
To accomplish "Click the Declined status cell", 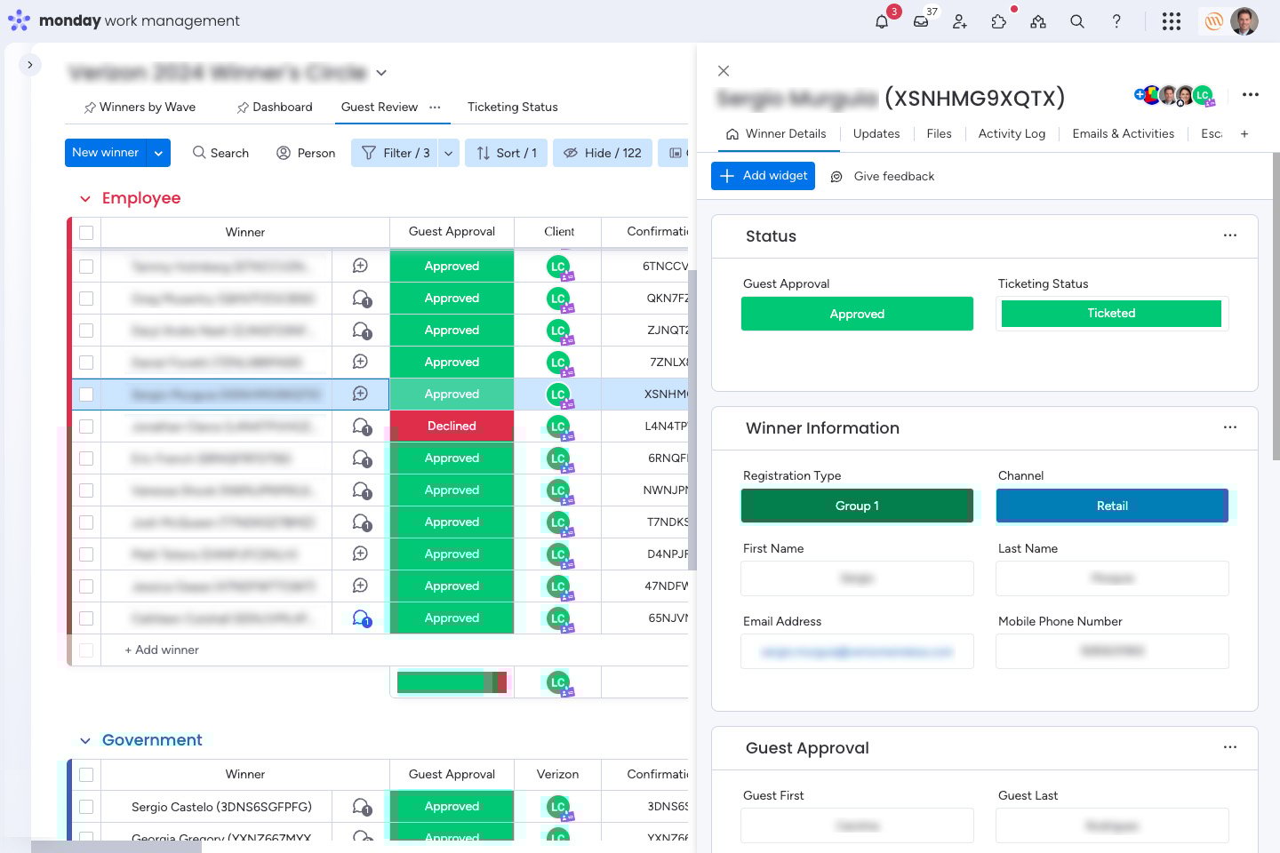I will point(452,426).
